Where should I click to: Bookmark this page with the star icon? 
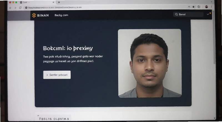(x=193, y=7)
